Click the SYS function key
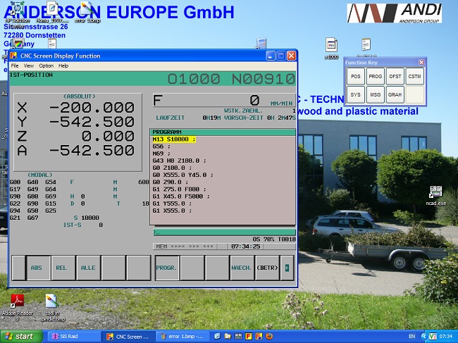 [x=355, y=94]
